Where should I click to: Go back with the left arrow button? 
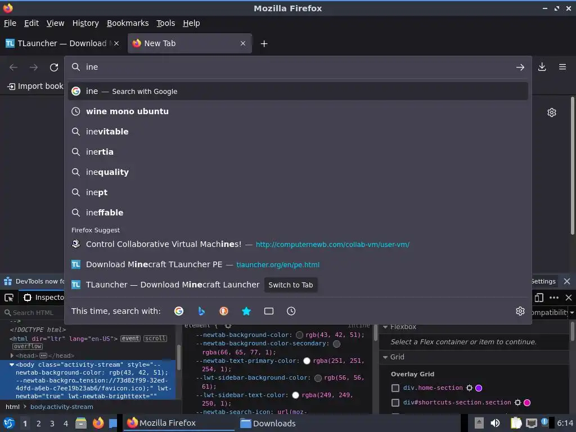tap(13, 67)
